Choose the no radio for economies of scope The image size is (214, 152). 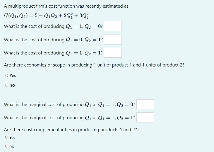click(x=7, y=85)
